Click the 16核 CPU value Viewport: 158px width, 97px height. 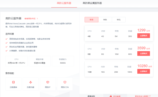[x=90, y=72]
